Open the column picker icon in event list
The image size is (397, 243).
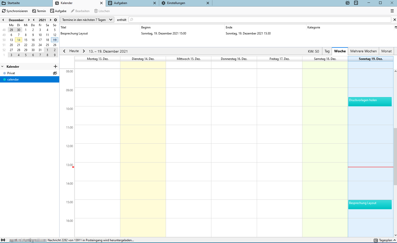click(x=396, y=27)
